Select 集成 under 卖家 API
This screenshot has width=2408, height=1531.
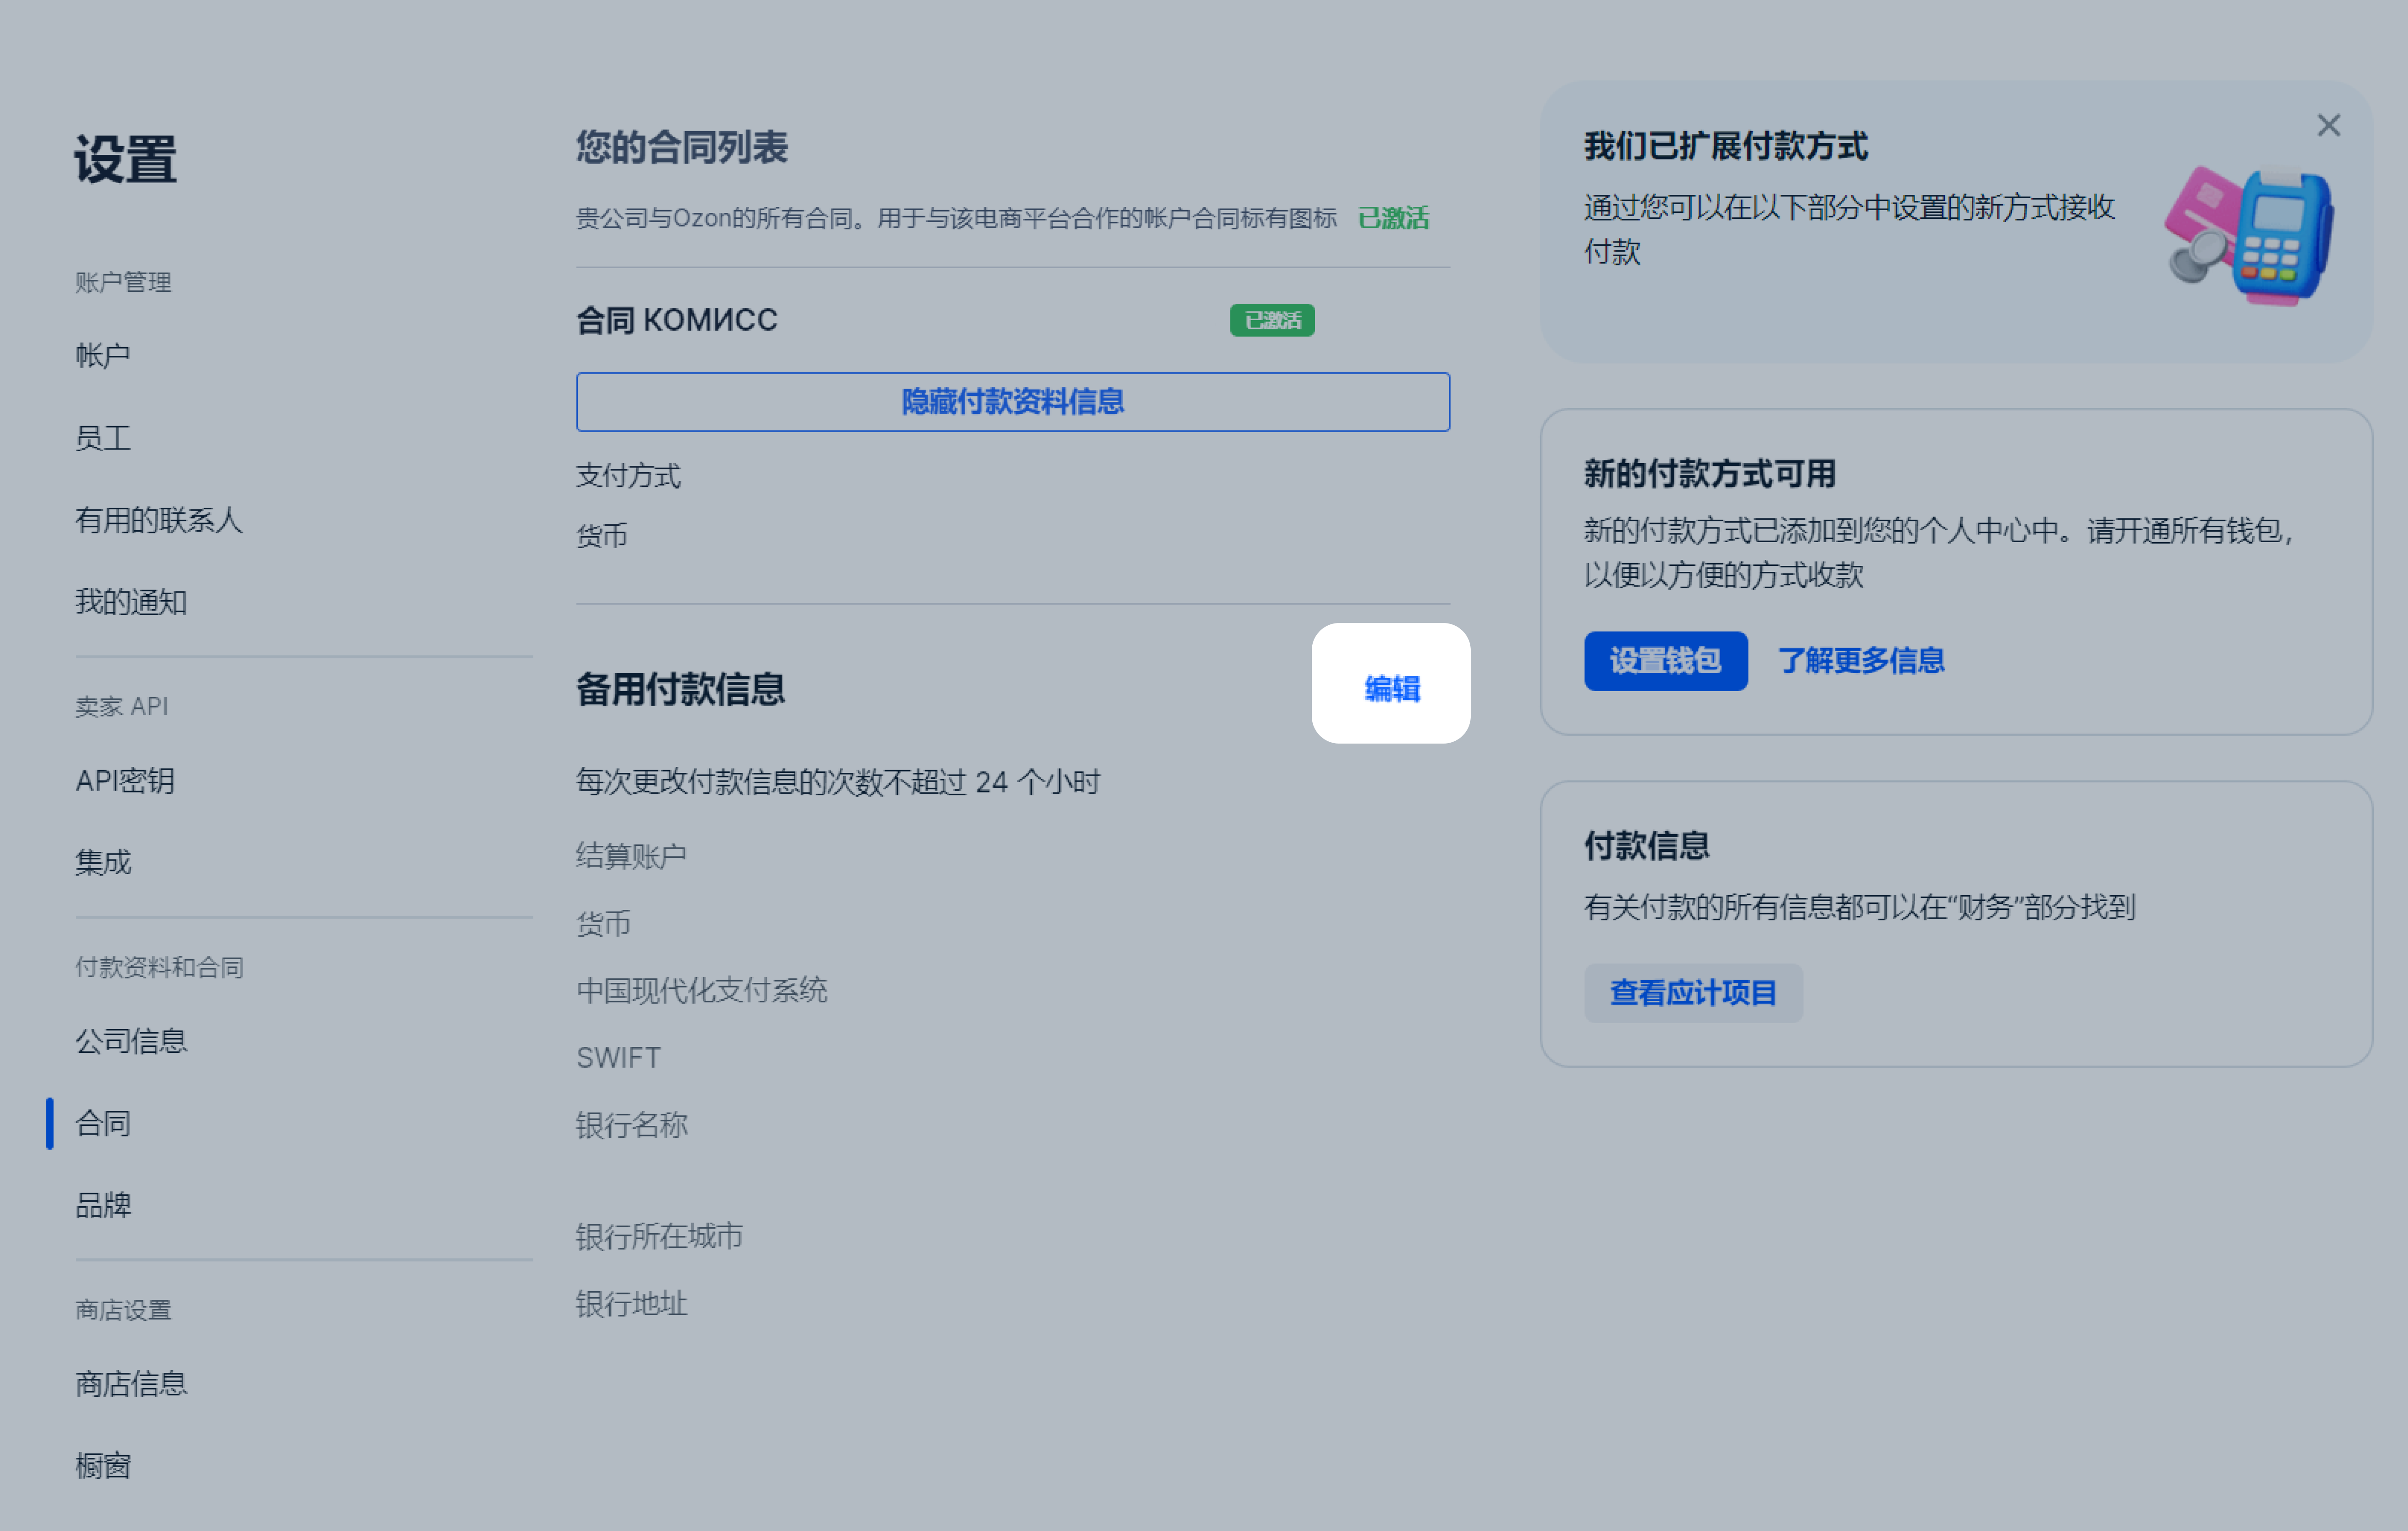click(x=103, y=862)
